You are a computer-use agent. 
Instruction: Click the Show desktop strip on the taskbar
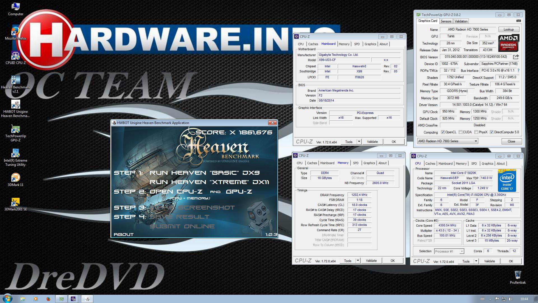(536, 299)
